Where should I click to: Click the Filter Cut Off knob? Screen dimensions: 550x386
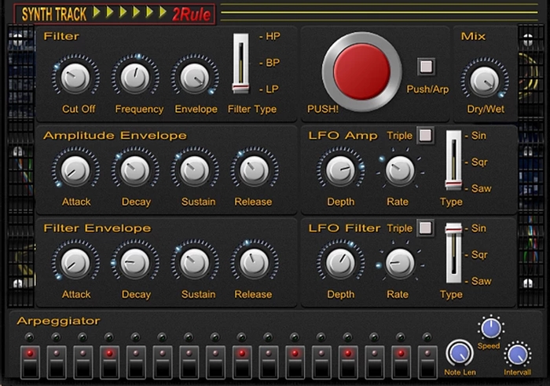(x=75, y=78)
